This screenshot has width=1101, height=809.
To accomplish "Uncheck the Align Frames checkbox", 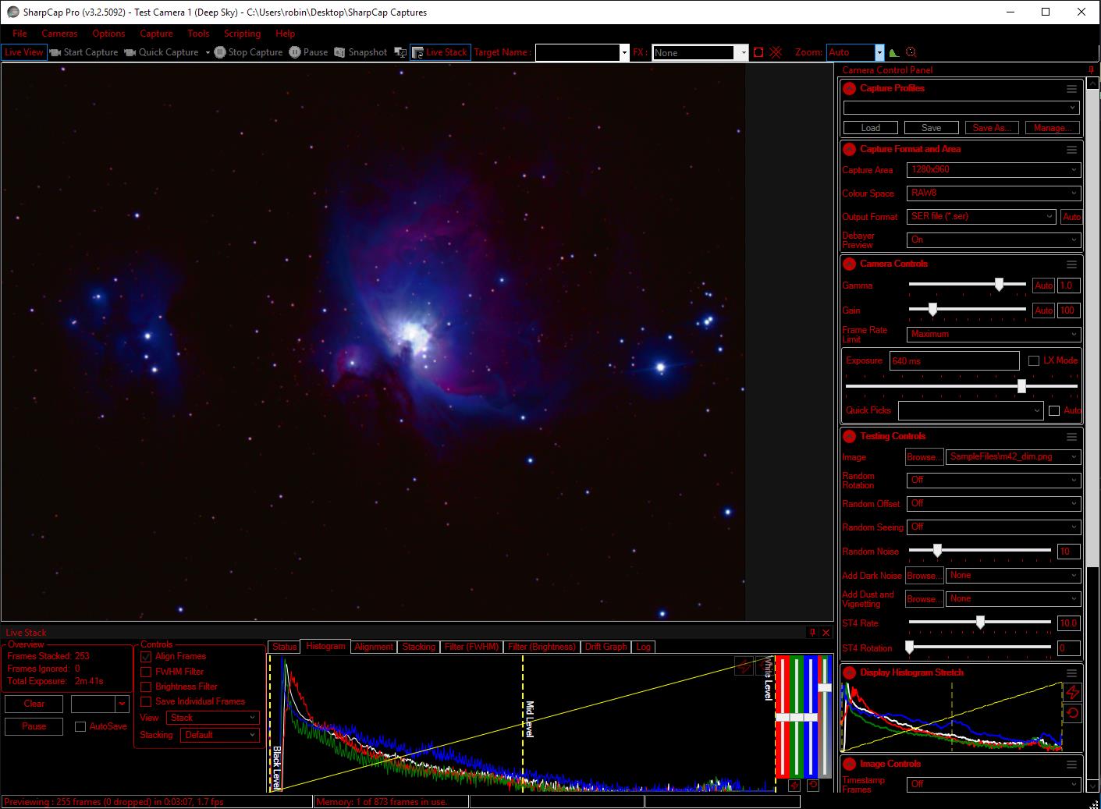I will click(x=146, y=657).
